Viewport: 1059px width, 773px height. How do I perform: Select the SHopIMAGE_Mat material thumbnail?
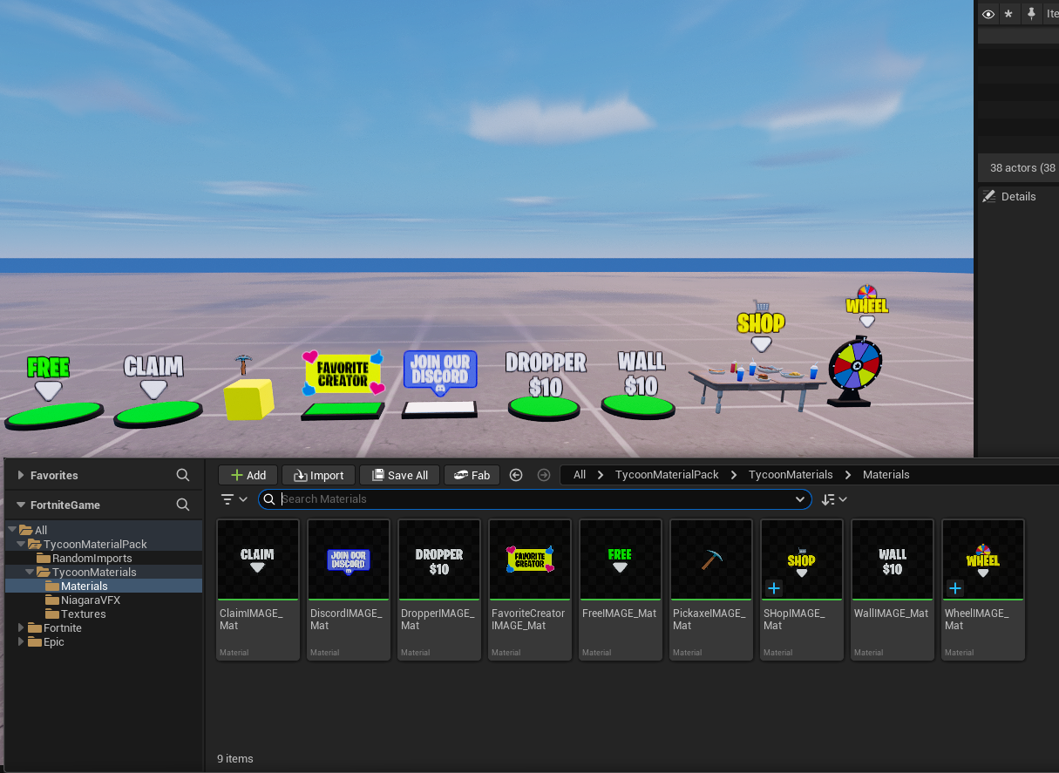tap(802, 559)
